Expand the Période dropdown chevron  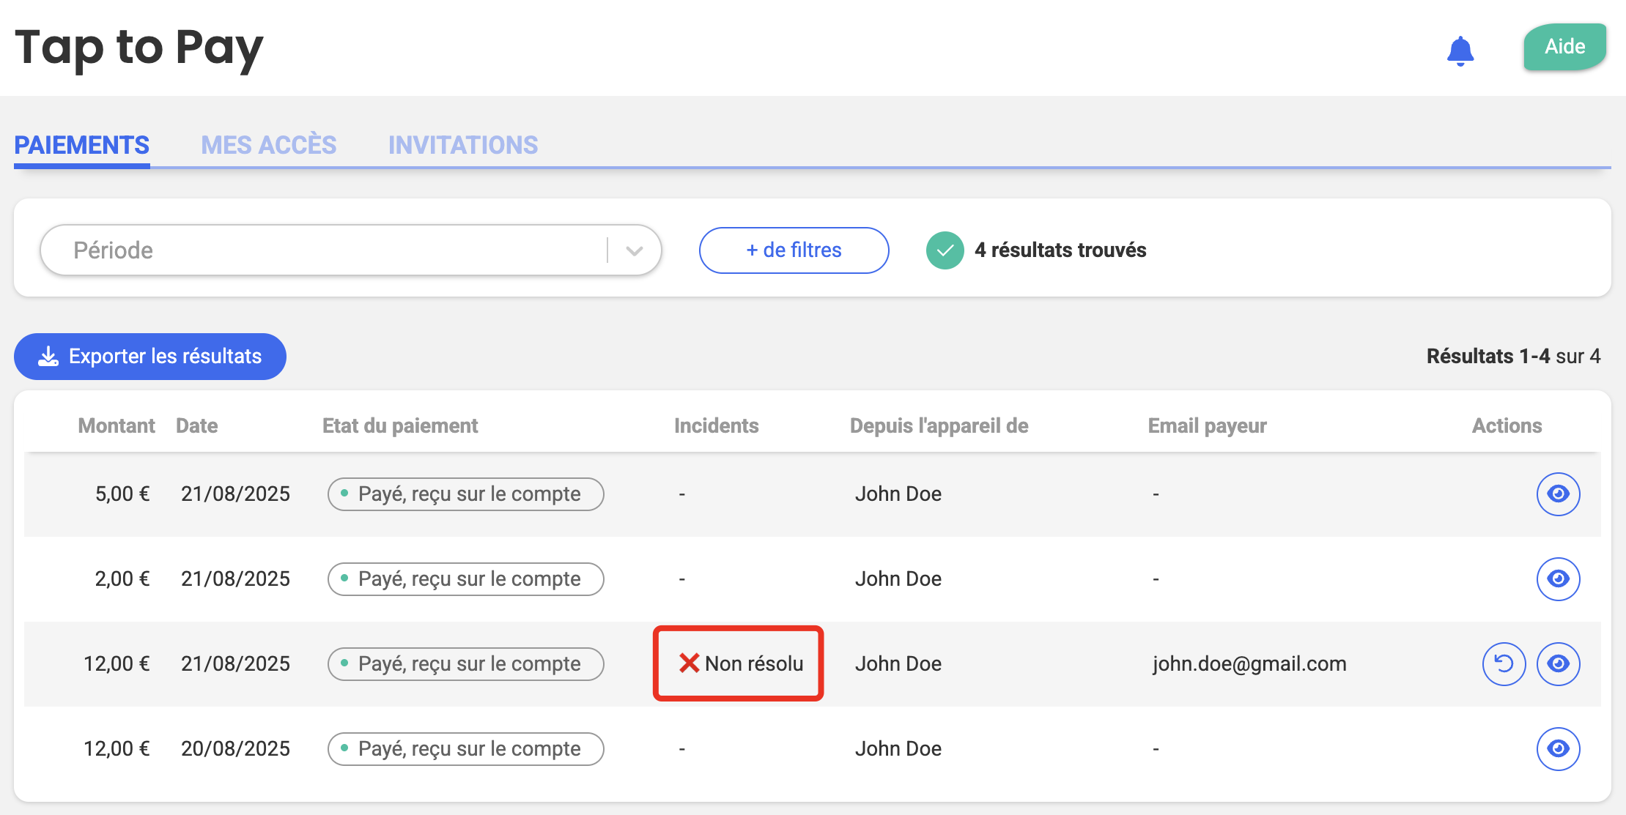[635, 250]
